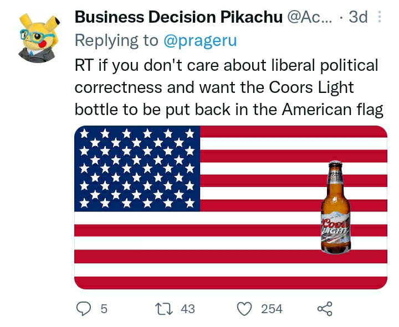This screenshot has width=399, height=327.
Task: Click the like count of 254
Action: pos(272,309)
